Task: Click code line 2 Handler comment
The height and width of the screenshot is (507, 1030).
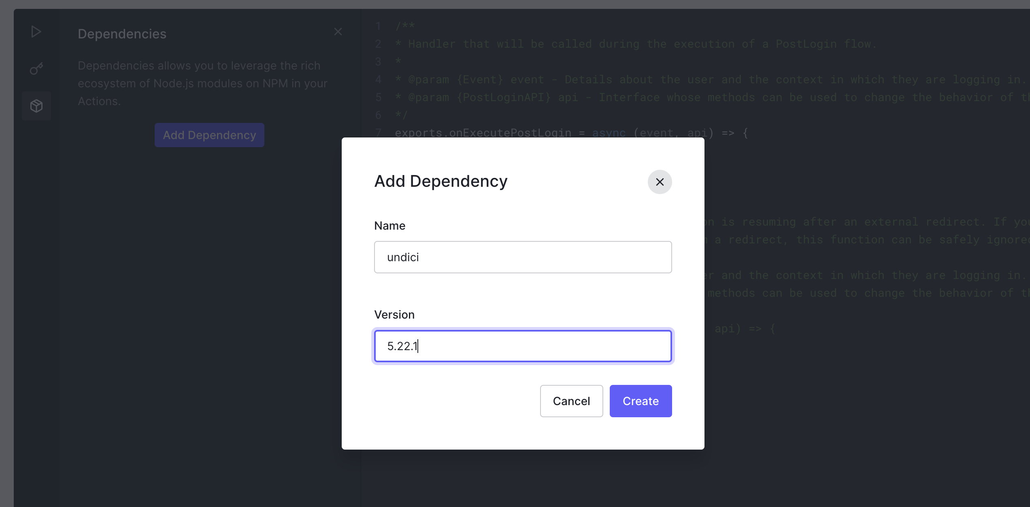Action: [636, 44]
